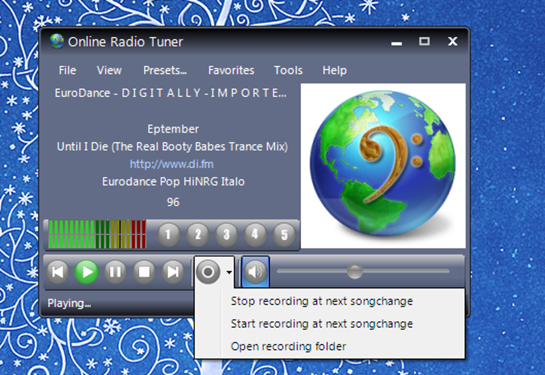This screenshot has width=545, height=375.
Task: Click the bitrate value 96
Action: click(x=173, y=202)
